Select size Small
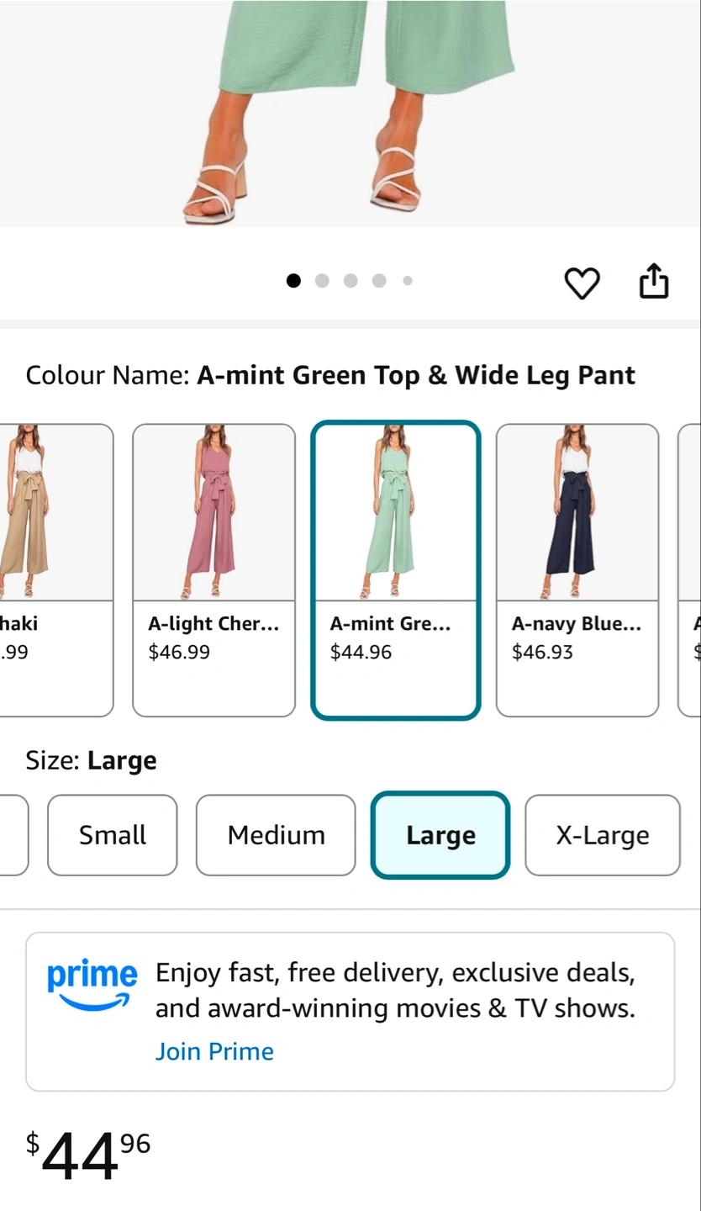The width and height of the screenshot is (701, 1211). point(113,835)
